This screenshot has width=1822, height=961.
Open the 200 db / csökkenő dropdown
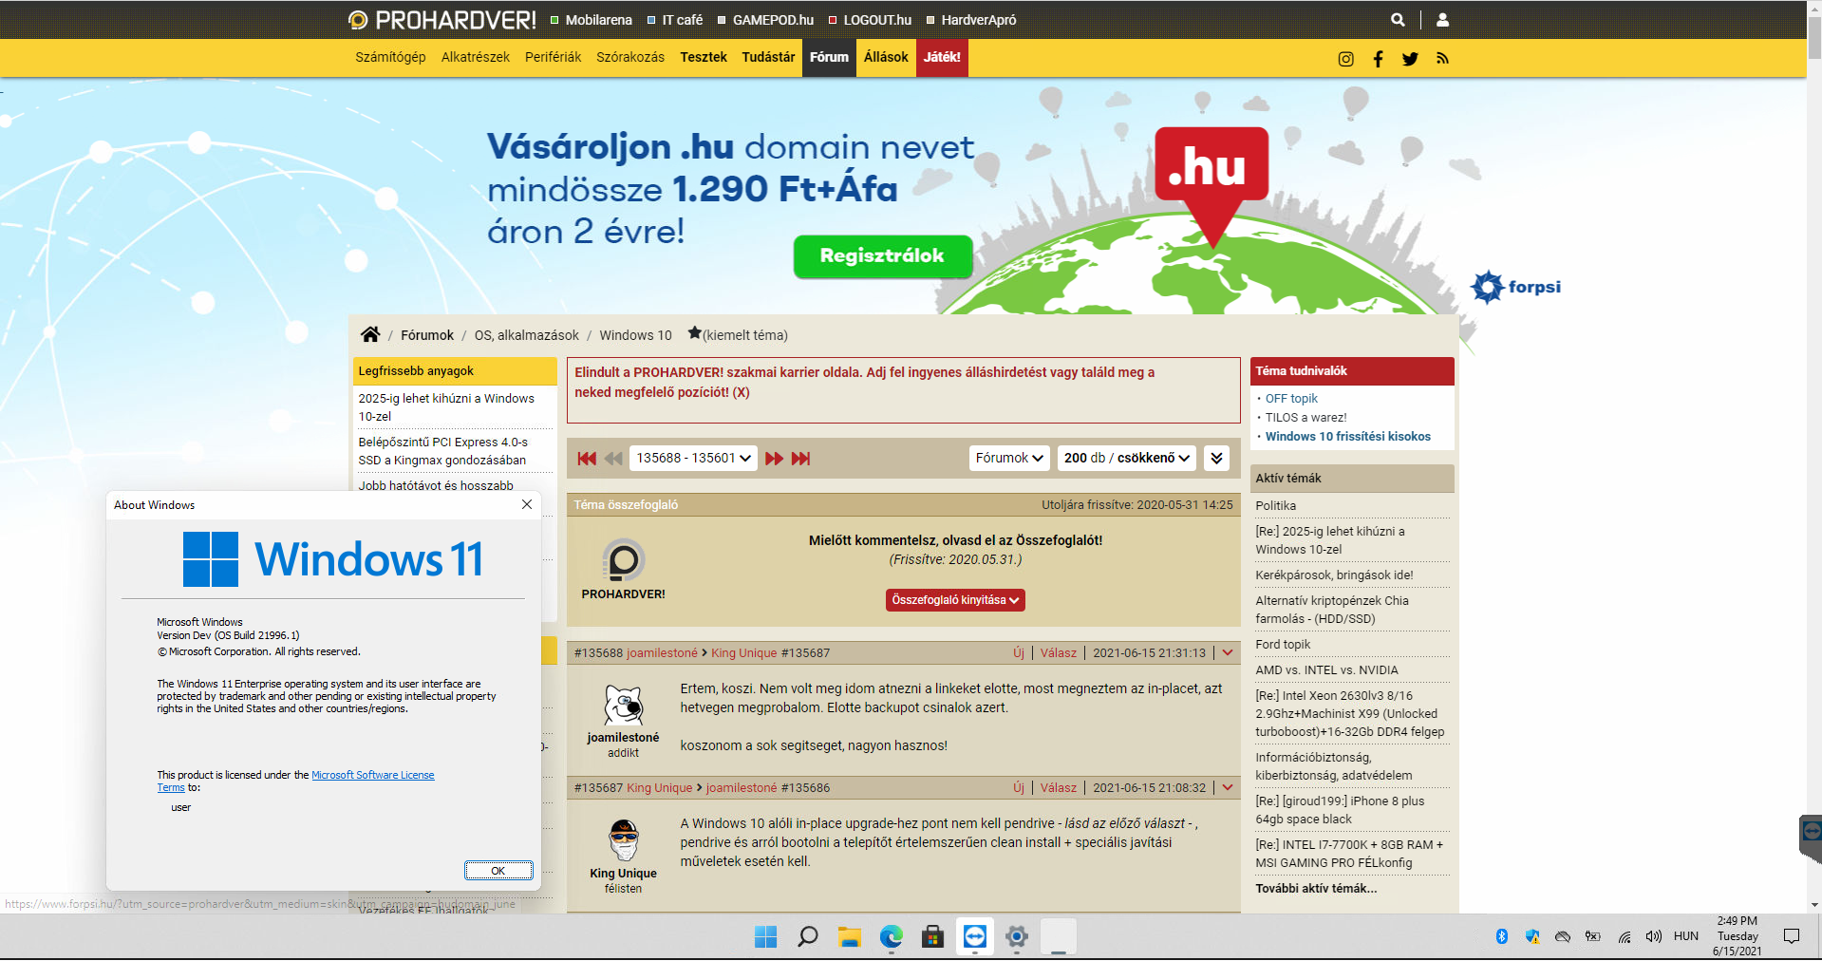point(1127,459)
